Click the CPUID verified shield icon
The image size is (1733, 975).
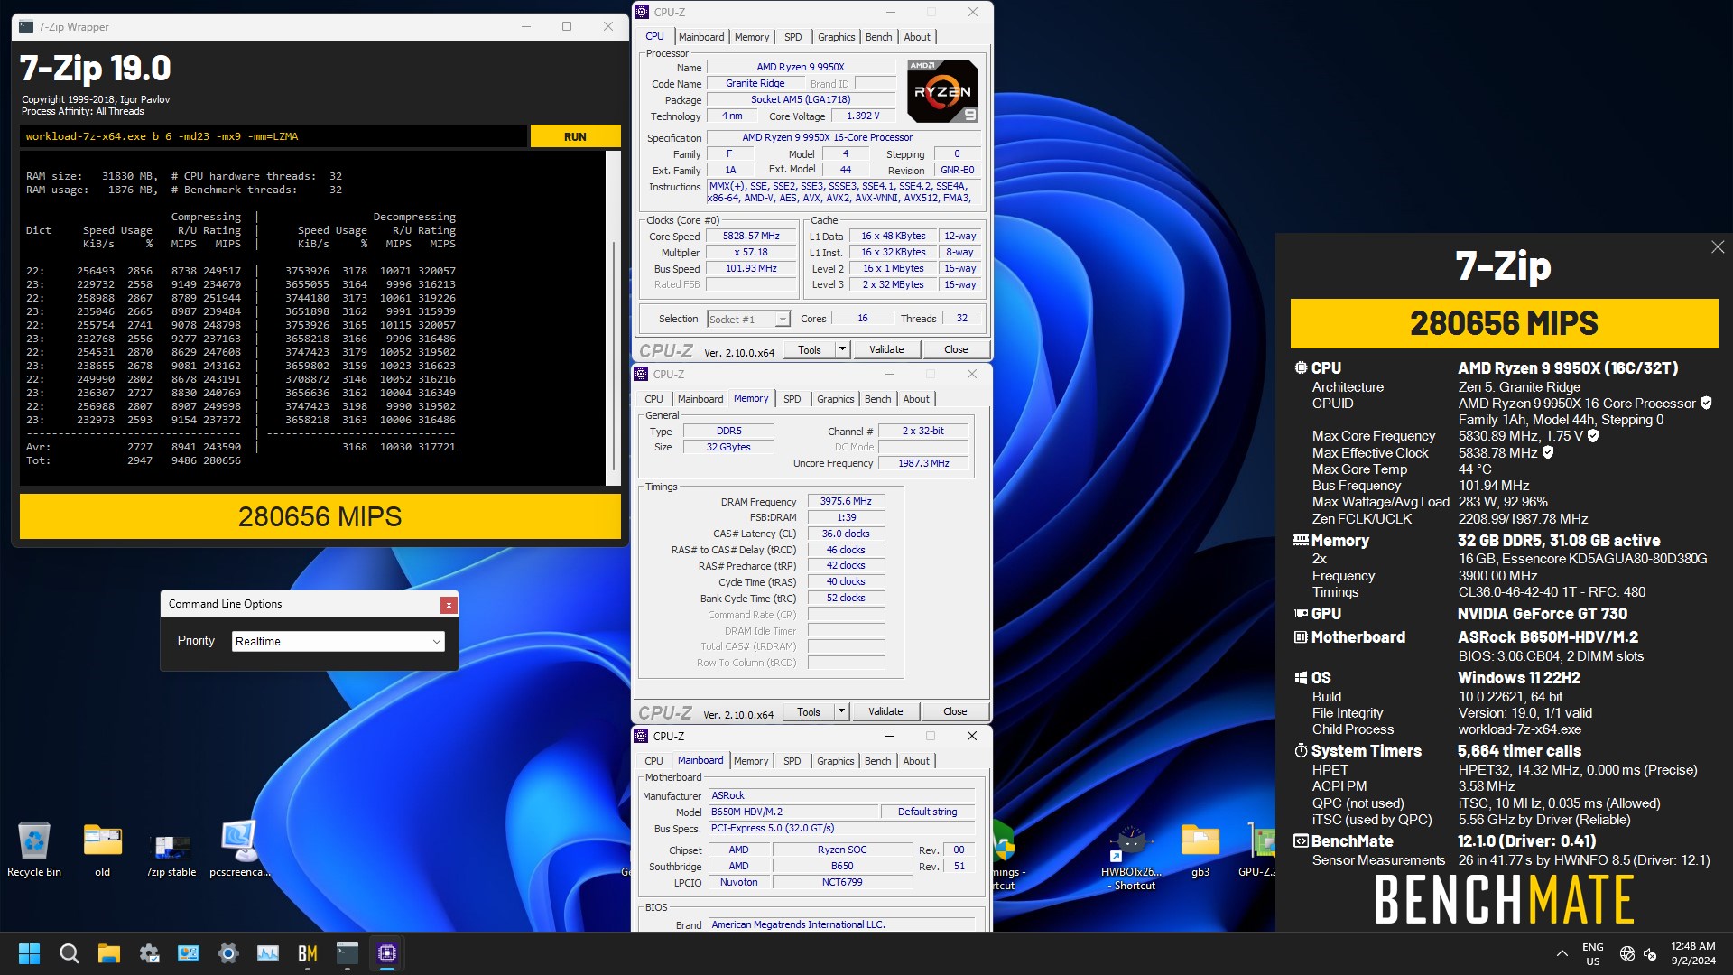[1706, 404]
